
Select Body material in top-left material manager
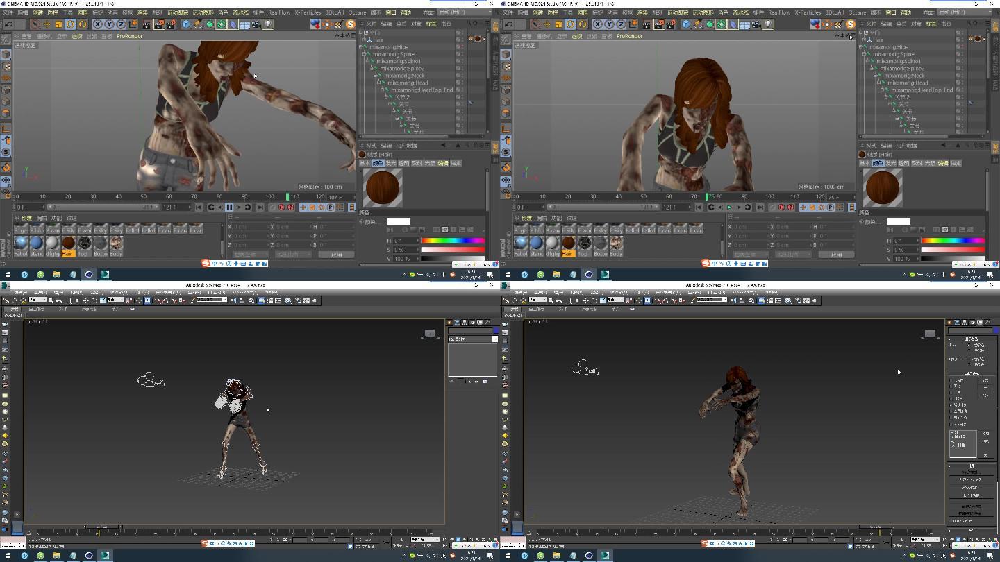pos(116,246)
